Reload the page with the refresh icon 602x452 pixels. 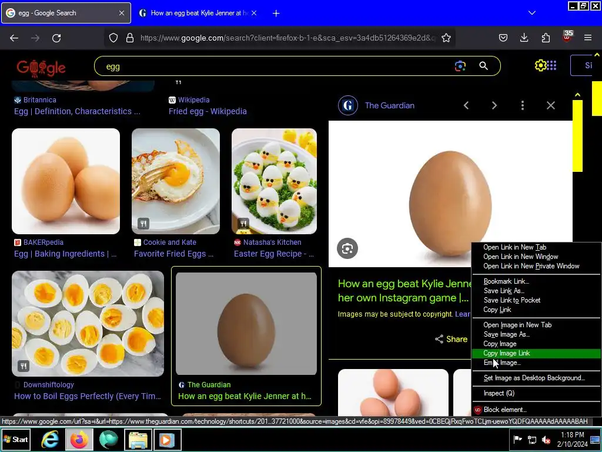[x=56, y=38]
